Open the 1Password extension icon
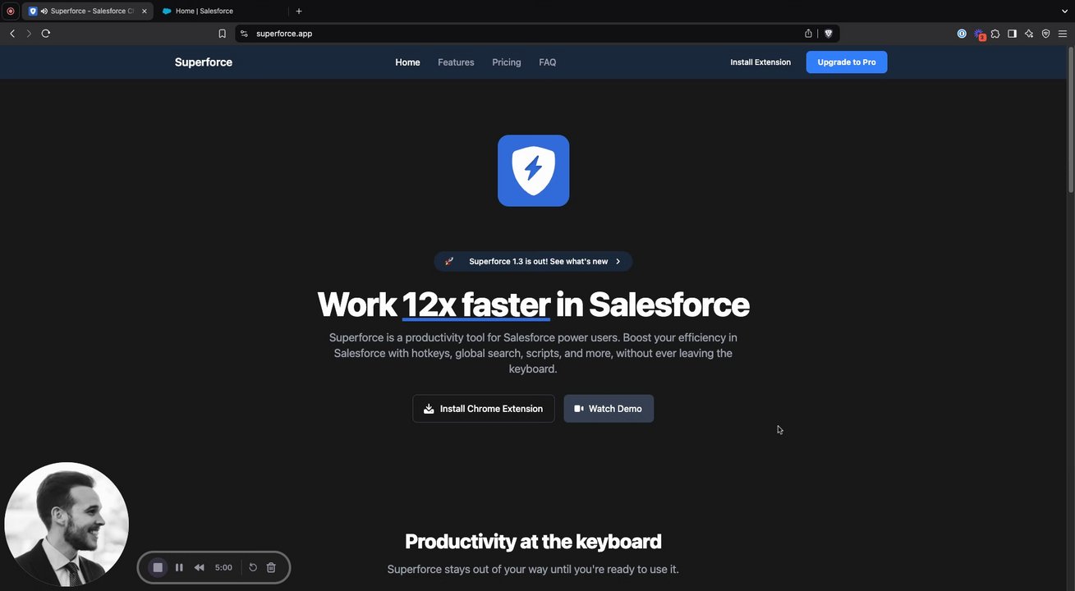 (x=962, y=34)
